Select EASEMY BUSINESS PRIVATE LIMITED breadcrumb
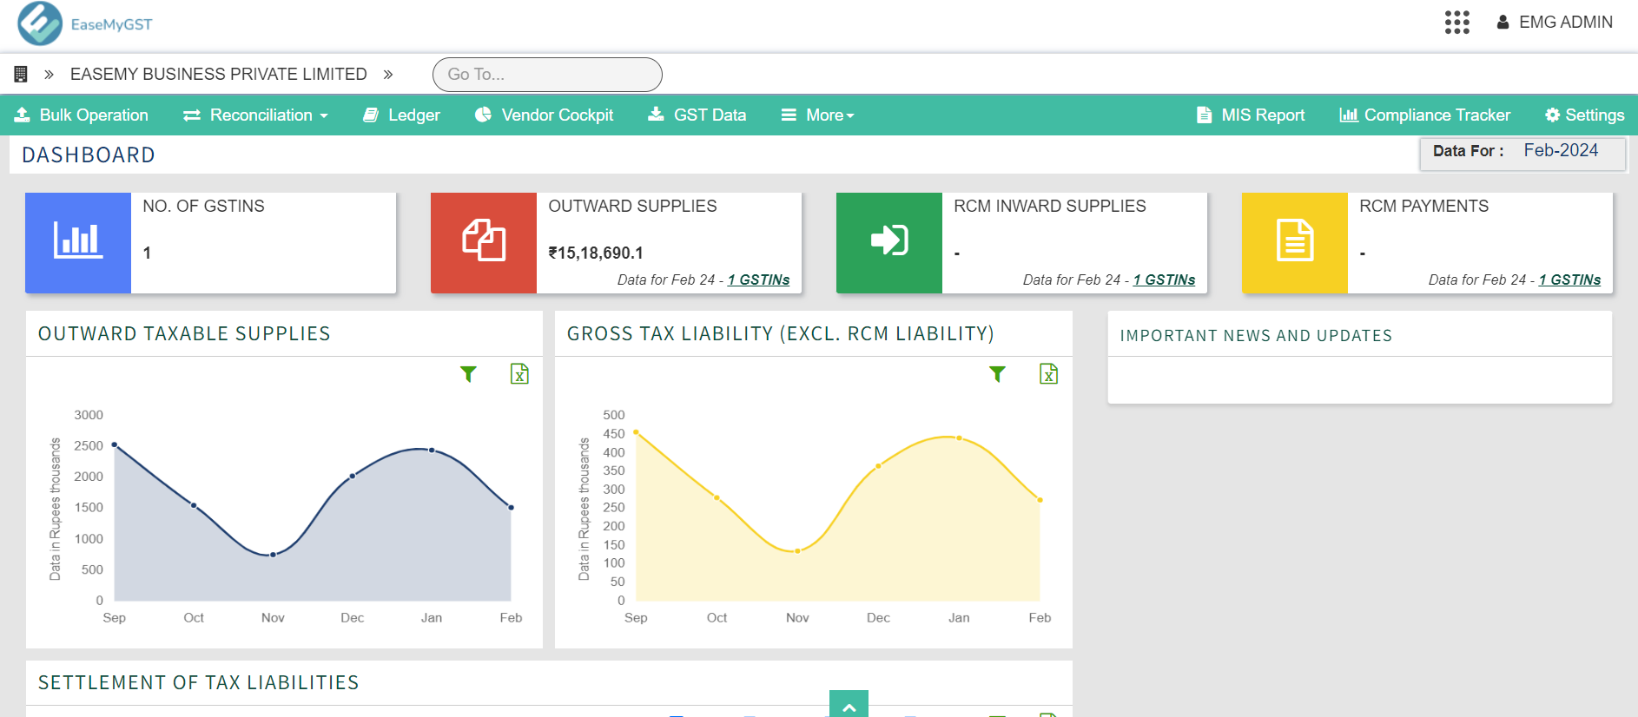Screen dimensions: 1638x717 [x=219, y=75]
